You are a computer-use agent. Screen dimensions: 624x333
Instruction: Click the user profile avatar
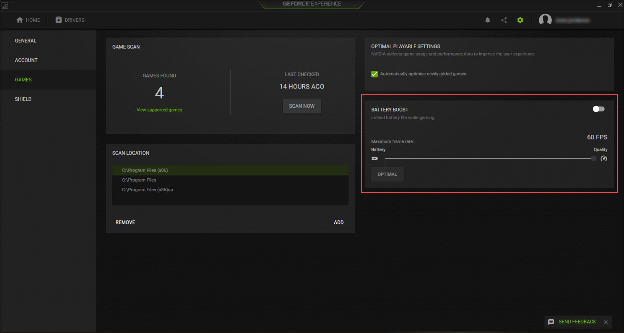pos(545,20)
